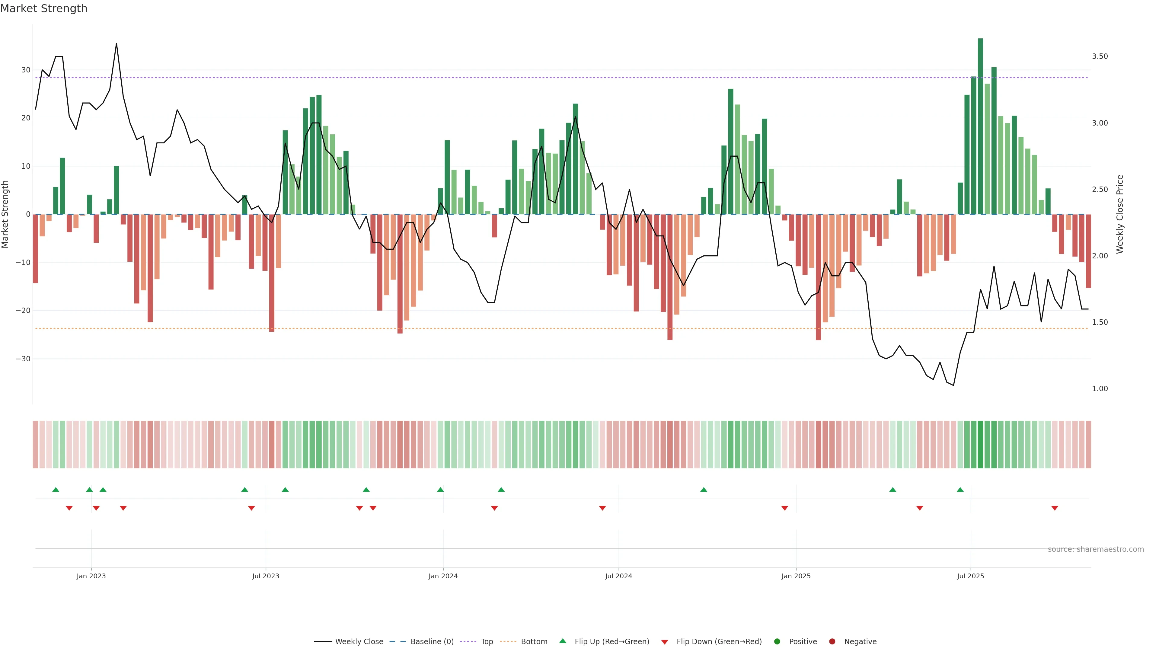Image resolution: width=1159 pixels, height=652 pixels.
Task: Click green Flip Up triangle in legend
Action: pos(562,641)
